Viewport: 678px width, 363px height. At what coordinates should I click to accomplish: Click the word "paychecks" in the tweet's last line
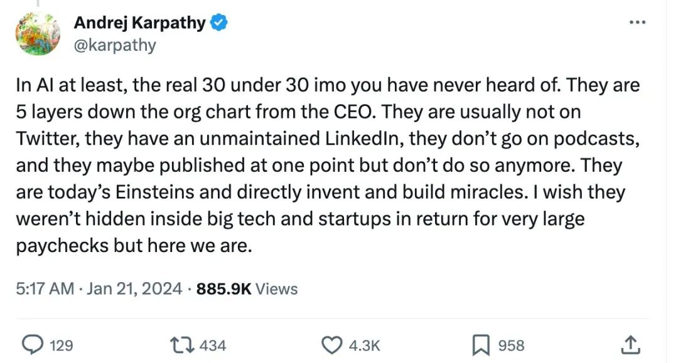point(62,246)
